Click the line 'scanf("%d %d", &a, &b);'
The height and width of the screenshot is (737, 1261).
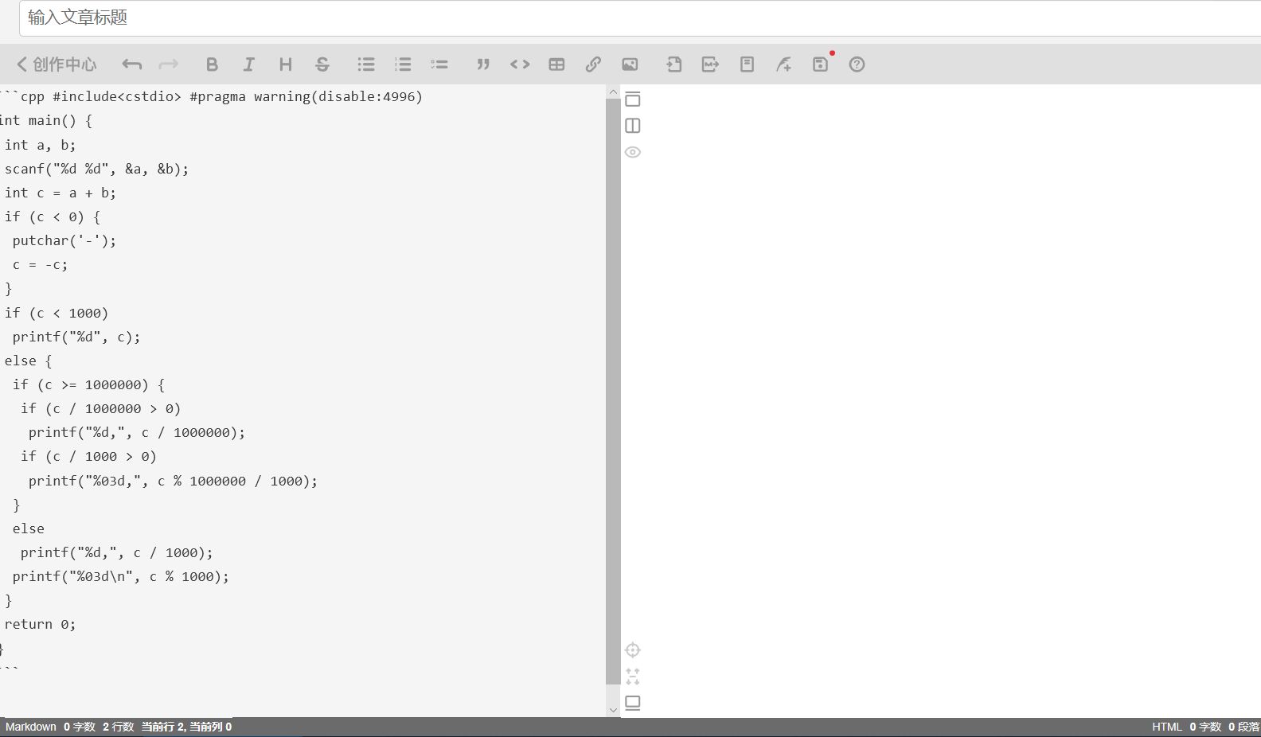coord(96,169)
